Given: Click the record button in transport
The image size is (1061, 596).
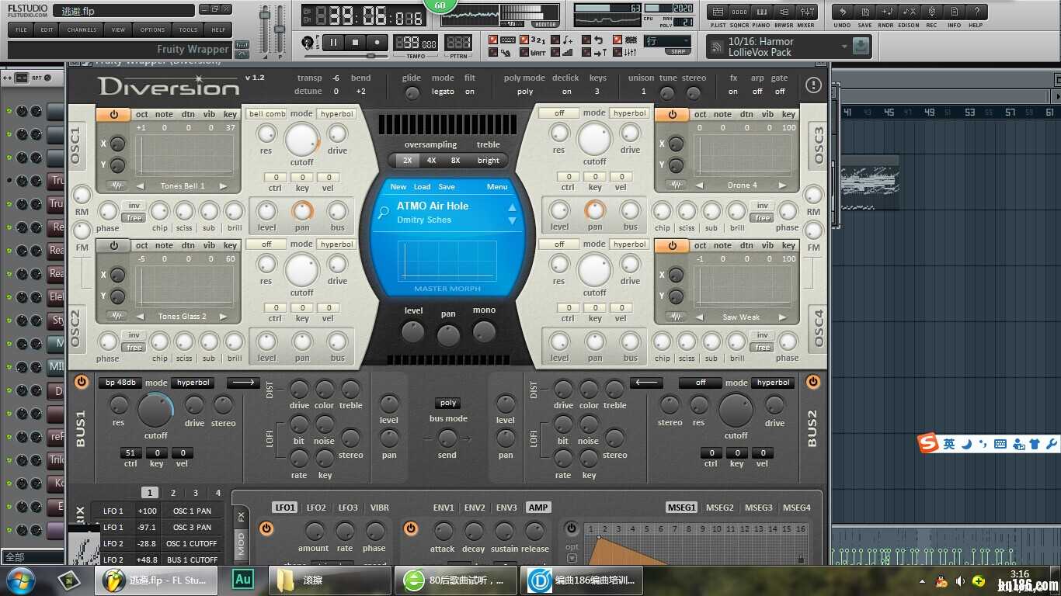Looking at the screenshot, I should 377,43.
